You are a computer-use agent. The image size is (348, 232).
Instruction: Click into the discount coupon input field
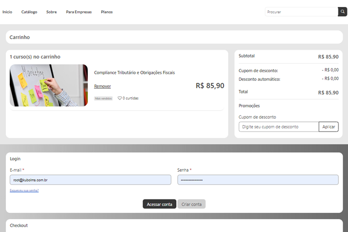tap(278, 127)
